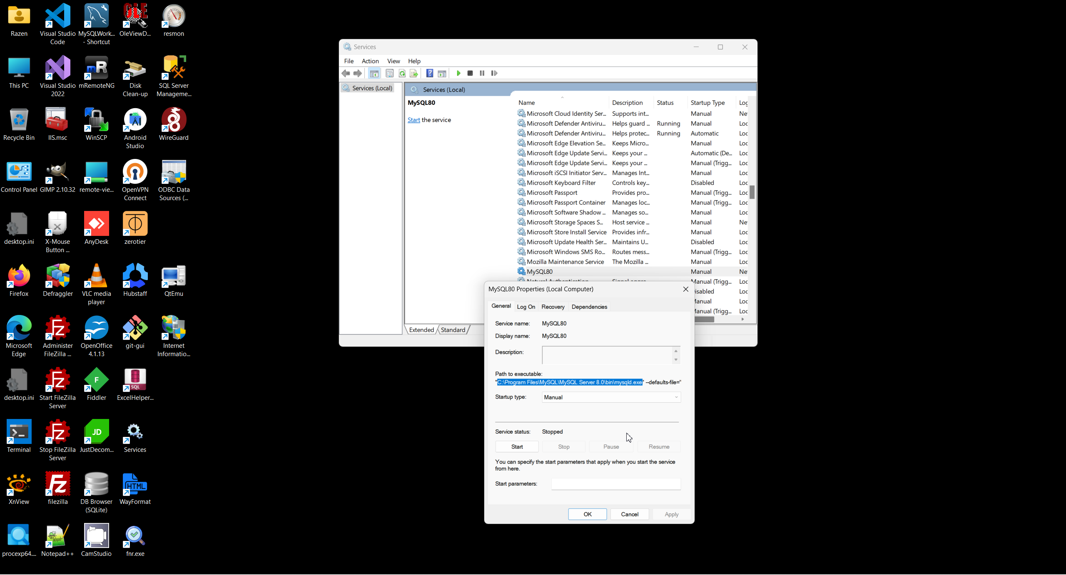The image size is (1066, 575).
Task: Click the blue Help toolbar icon
Action: [430, 73]
